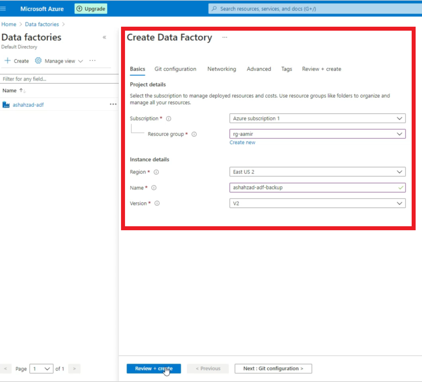Screen dimensions: 422x382
Task: Show info tooltip for Region
Action: point(156,172)
